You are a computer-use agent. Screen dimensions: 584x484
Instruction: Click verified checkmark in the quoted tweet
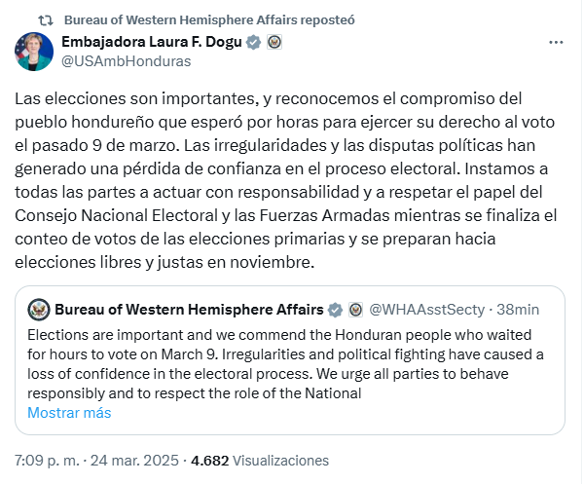pyautogui.click(x=336, y=310)
